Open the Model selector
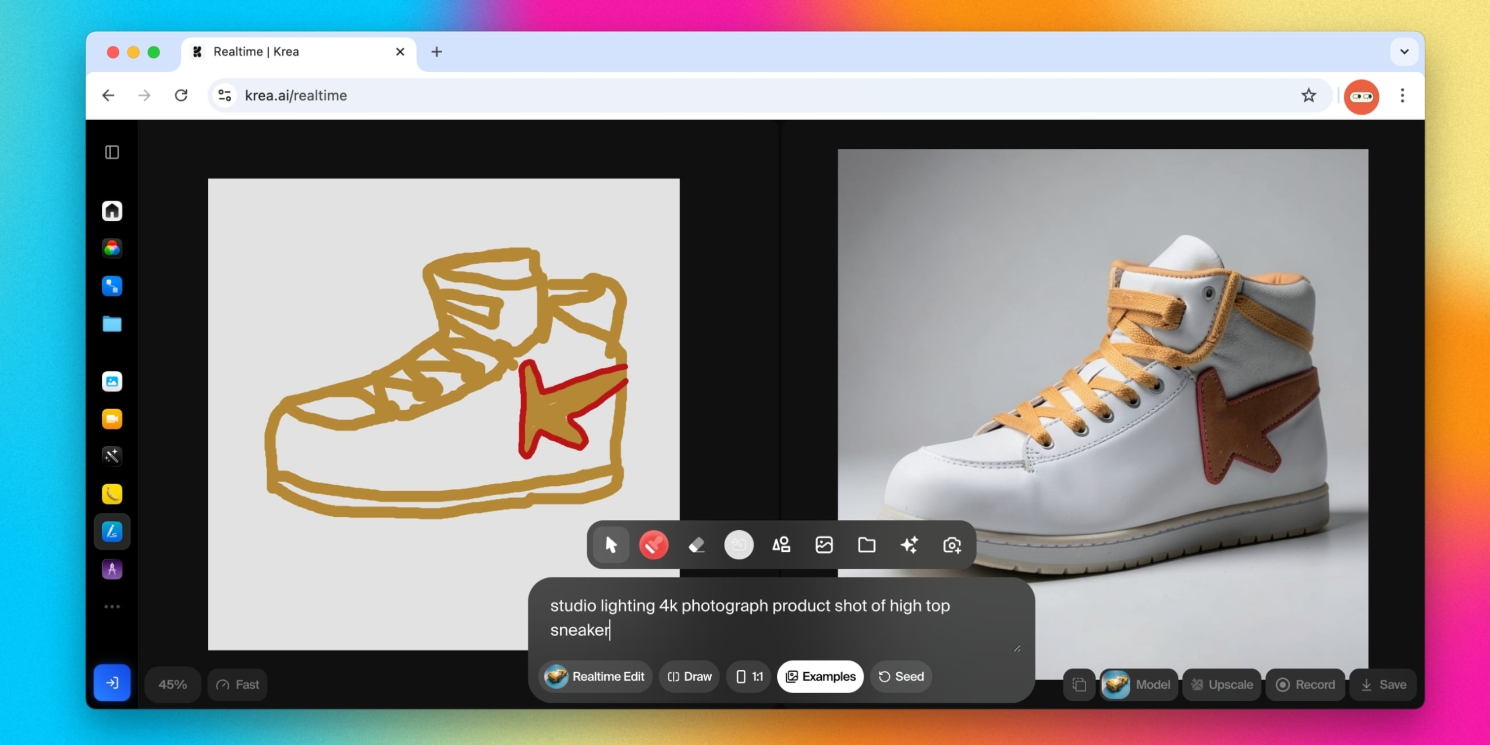1490x745 pixels. (x=1139, y=684)
